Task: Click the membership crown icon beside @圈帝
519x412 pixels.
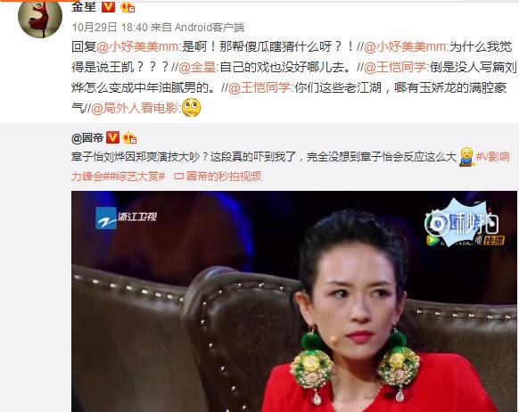Action: [x=130, y=137]
